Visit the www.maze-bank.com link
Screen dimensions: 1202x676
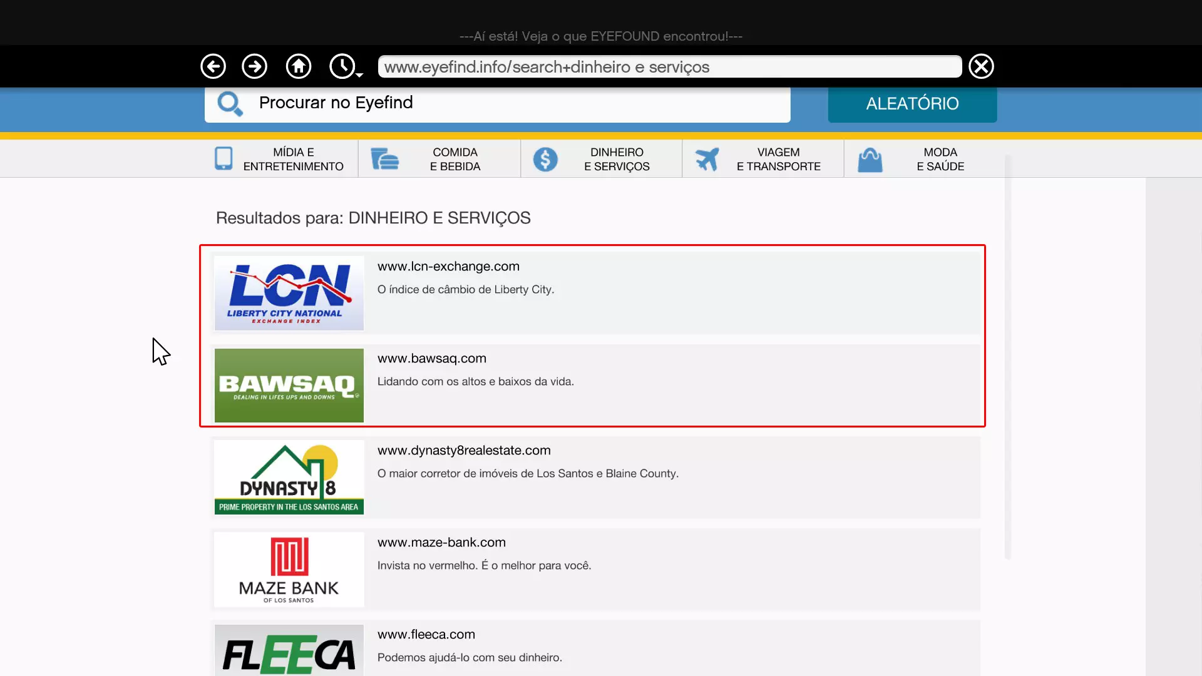point(441,543)
